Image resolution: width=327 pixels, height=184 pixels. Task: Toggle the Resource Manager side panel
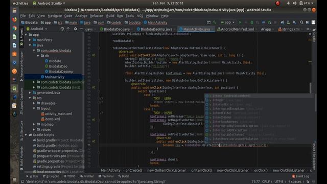coord(21,66)
